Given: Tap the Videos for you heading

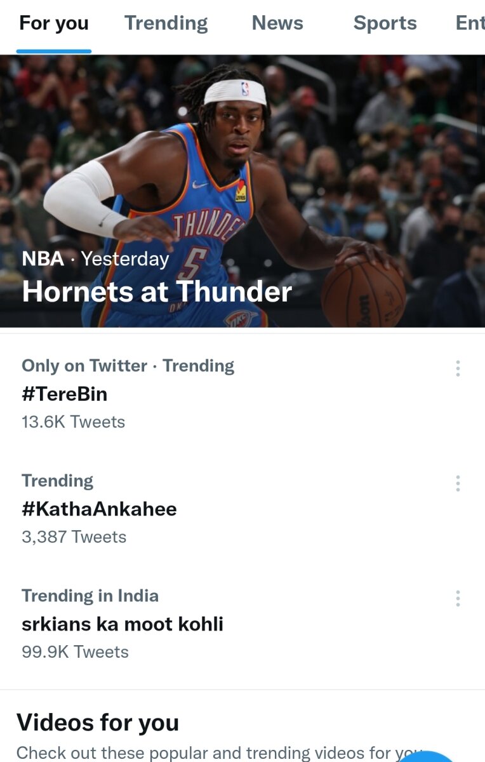Looking at the screenshot, I should pos(98,723).
